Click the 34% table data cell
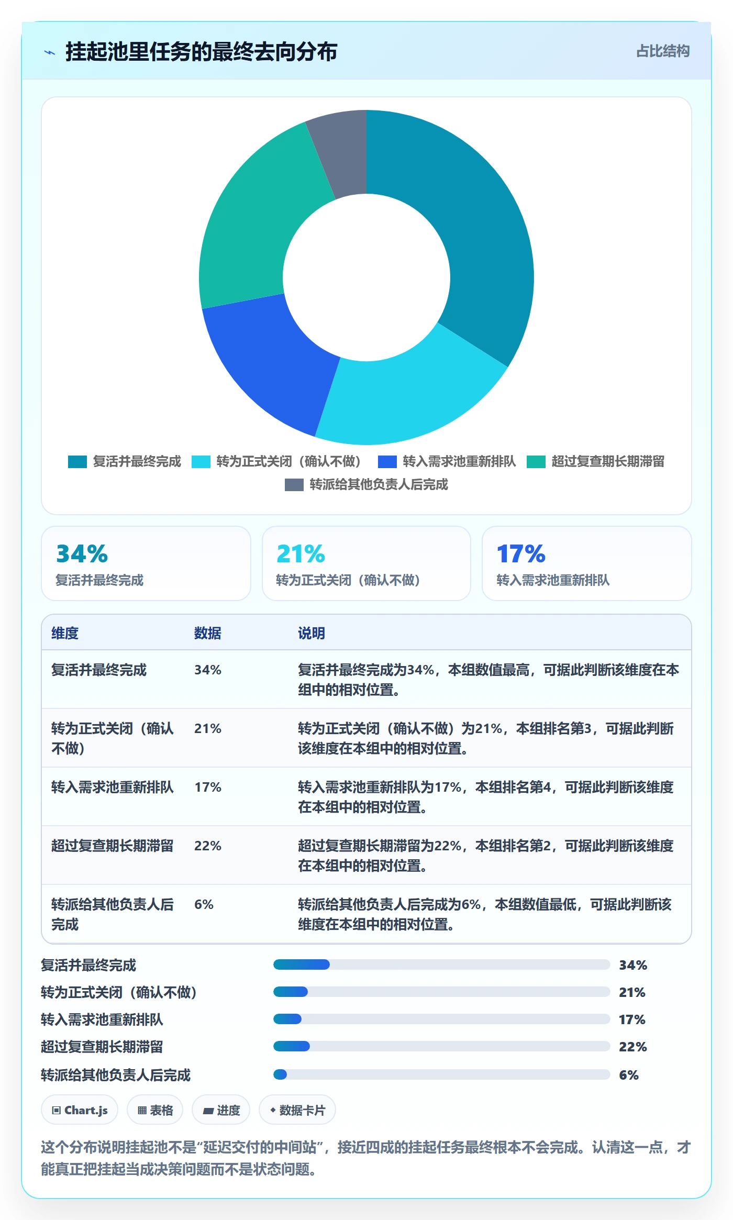The height and width of the screenshot is (1220, 733). 208,670
